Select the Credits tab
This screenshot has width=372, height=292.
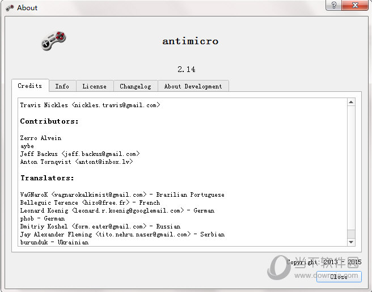[x=30, y=86]
